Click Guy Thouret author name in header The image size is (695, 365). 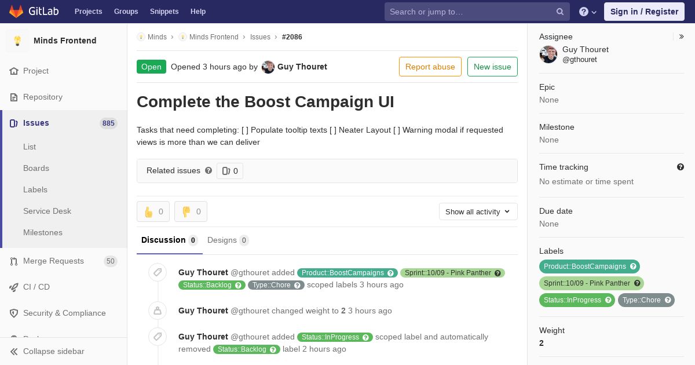(302, 67)
